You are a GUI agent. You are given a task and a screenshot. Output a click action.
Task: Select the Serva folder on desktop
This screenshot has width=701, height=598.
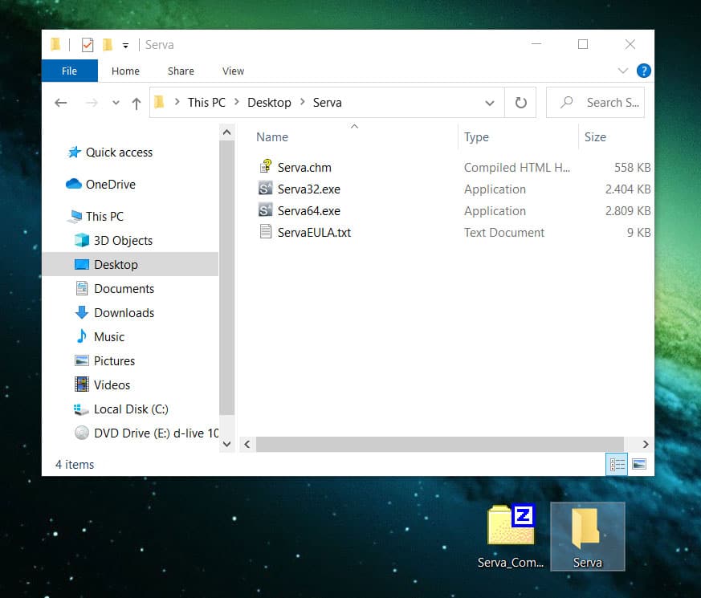coord(587,536)
